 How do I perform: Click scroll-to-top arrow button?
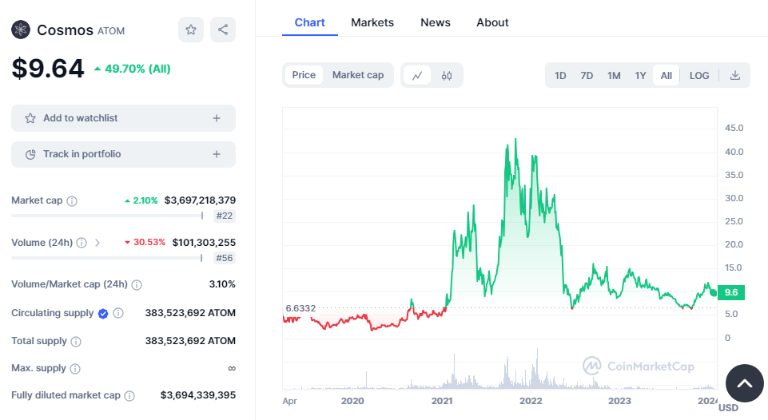[x=744, y=383]
